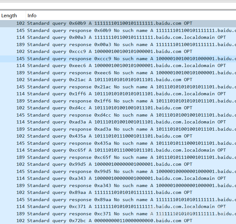The height and width of the screenshot is (224, 236).
Task: Select the query 0x99d5 packet row
Action: pyautogui.click(x=118, y=164)
